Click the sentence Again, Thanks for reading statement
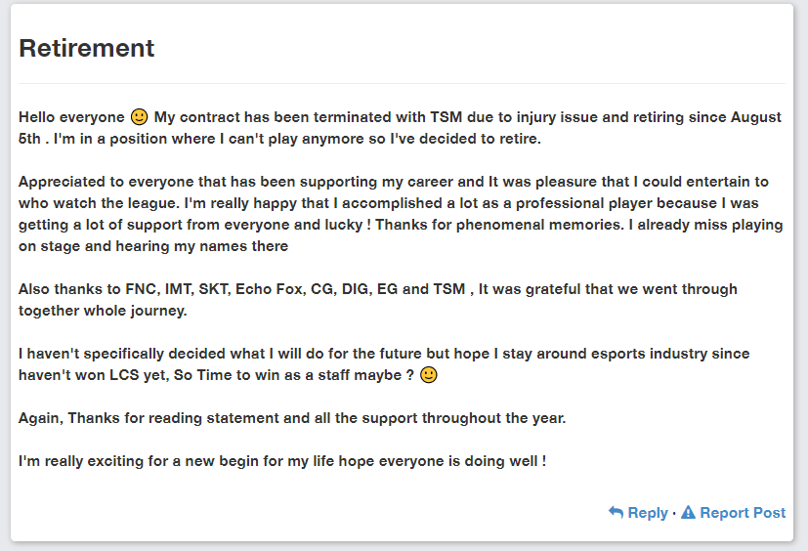Screen dimensions: 808x551 [292, 418]
